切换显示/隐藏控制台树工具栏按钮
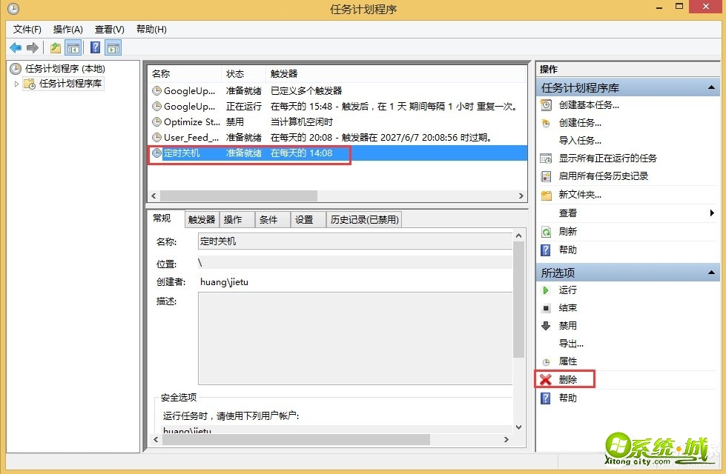 [x=73, y=47]
